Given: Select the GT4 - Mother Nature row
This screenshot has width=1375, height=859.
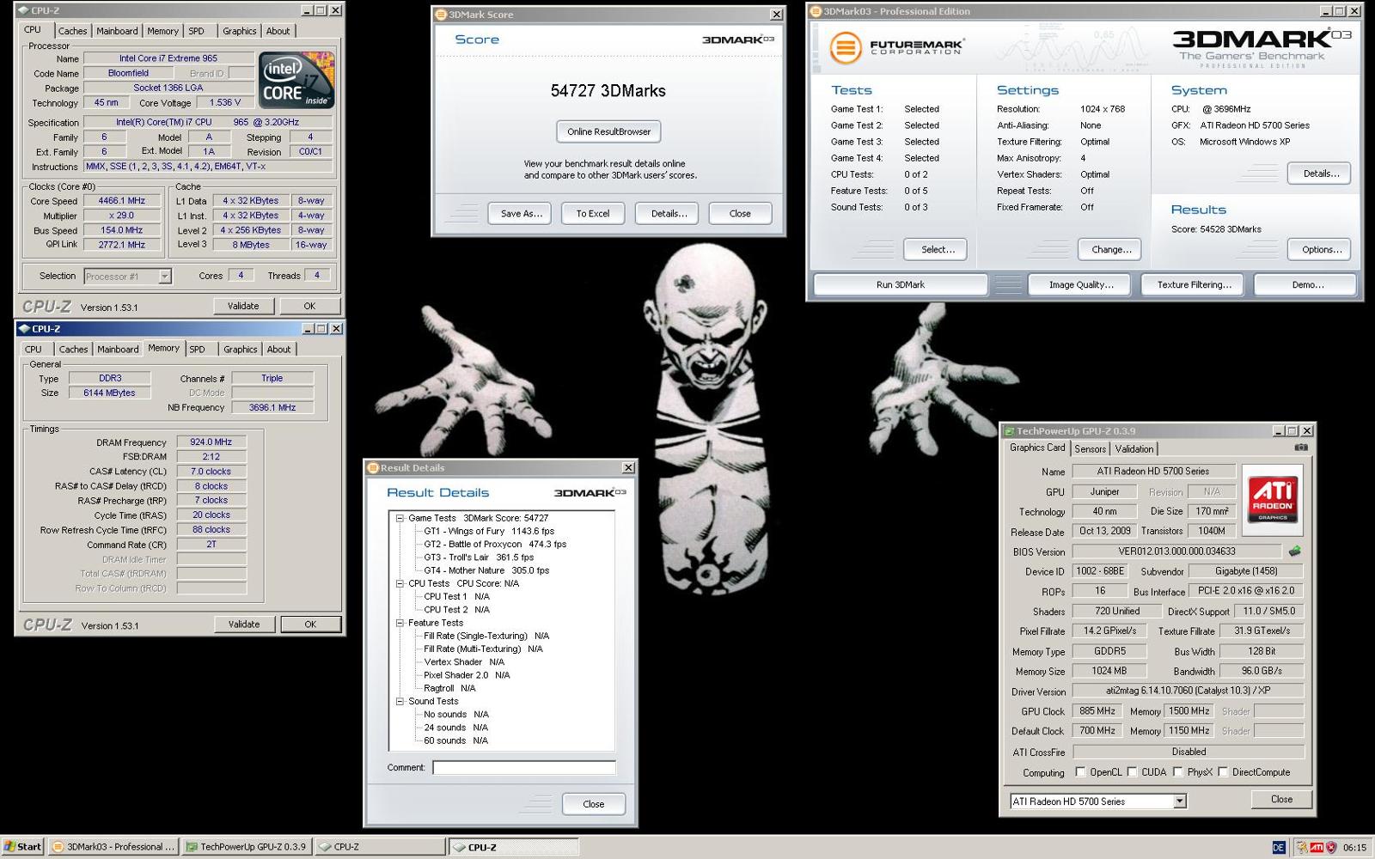Looking at the screenshot, I should click(486, 570).
